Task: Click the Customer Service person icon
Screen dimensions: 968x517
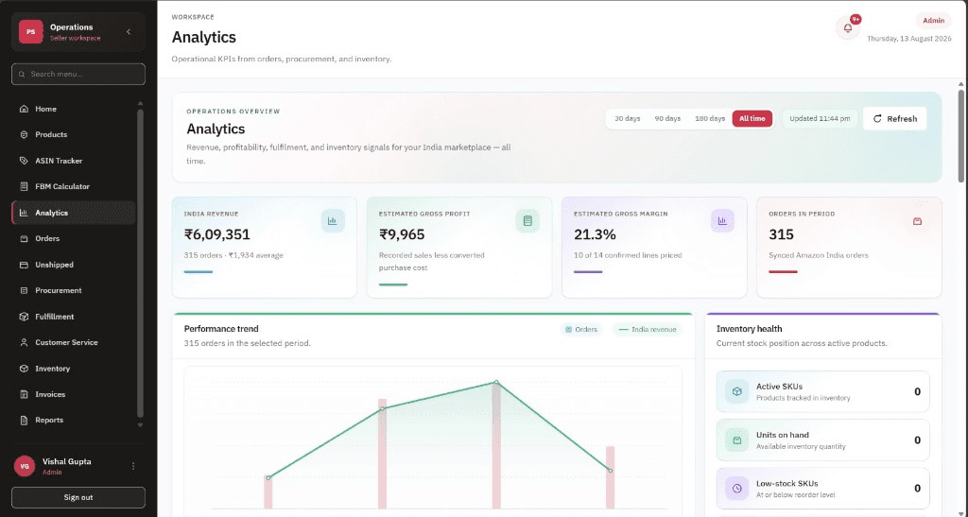Action: point(24,342)
